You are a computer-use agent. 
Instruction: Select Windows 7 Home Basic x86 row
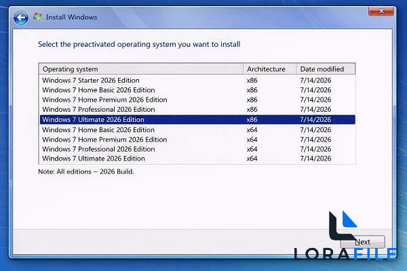click(197, 90)
